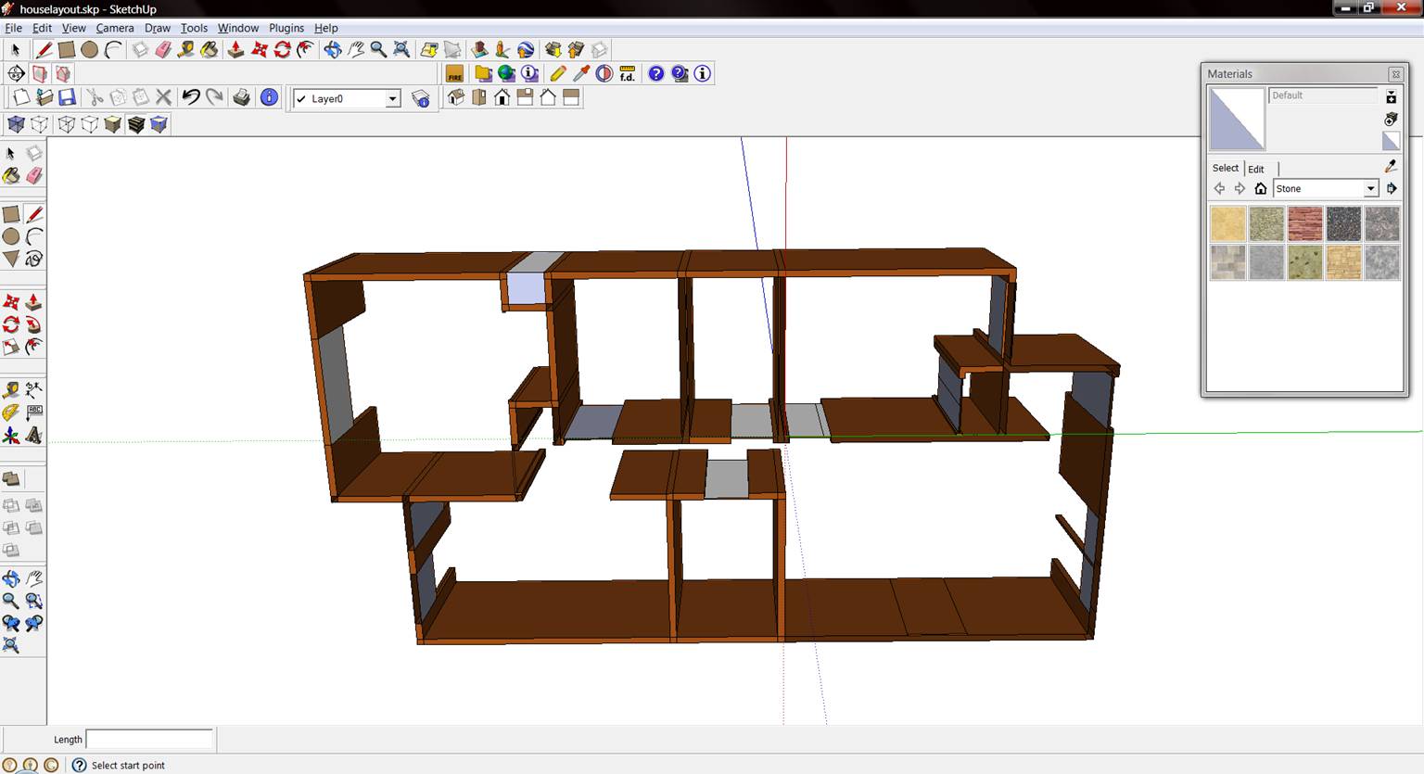Image resolution: width=1424 pixels, height=774 pixels.
Task: Select the Tape Measure tool in left toolbar
Action: 11,390
